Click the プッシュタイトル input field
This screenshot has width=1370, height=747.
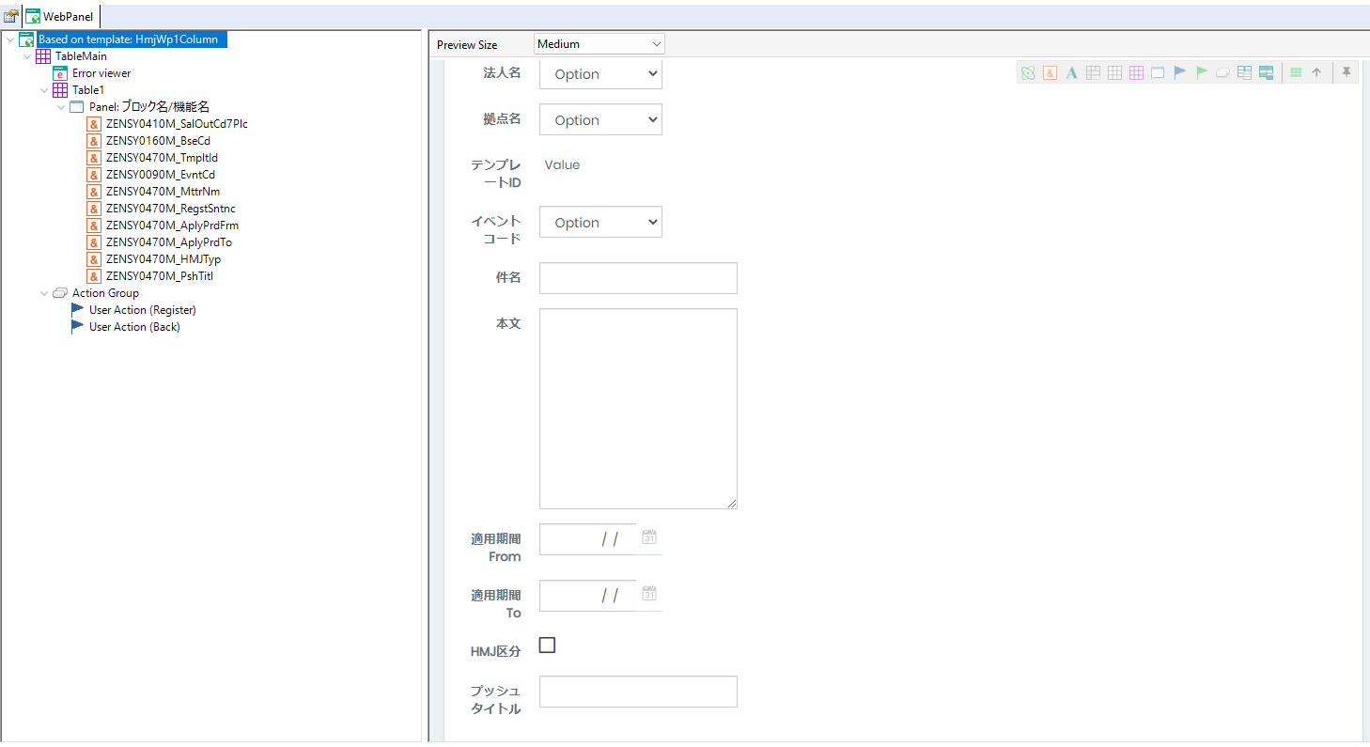pyautogui.click(x=638, y=692)
